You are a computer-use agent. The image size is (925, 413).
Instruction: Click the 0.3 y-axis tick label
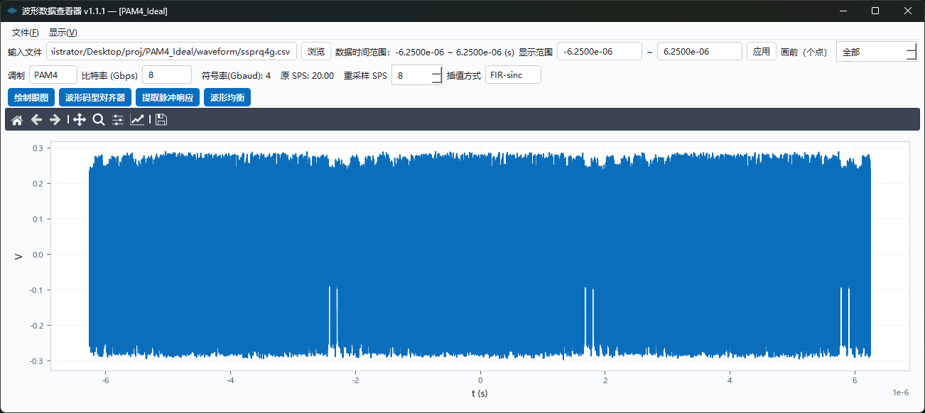38,148
